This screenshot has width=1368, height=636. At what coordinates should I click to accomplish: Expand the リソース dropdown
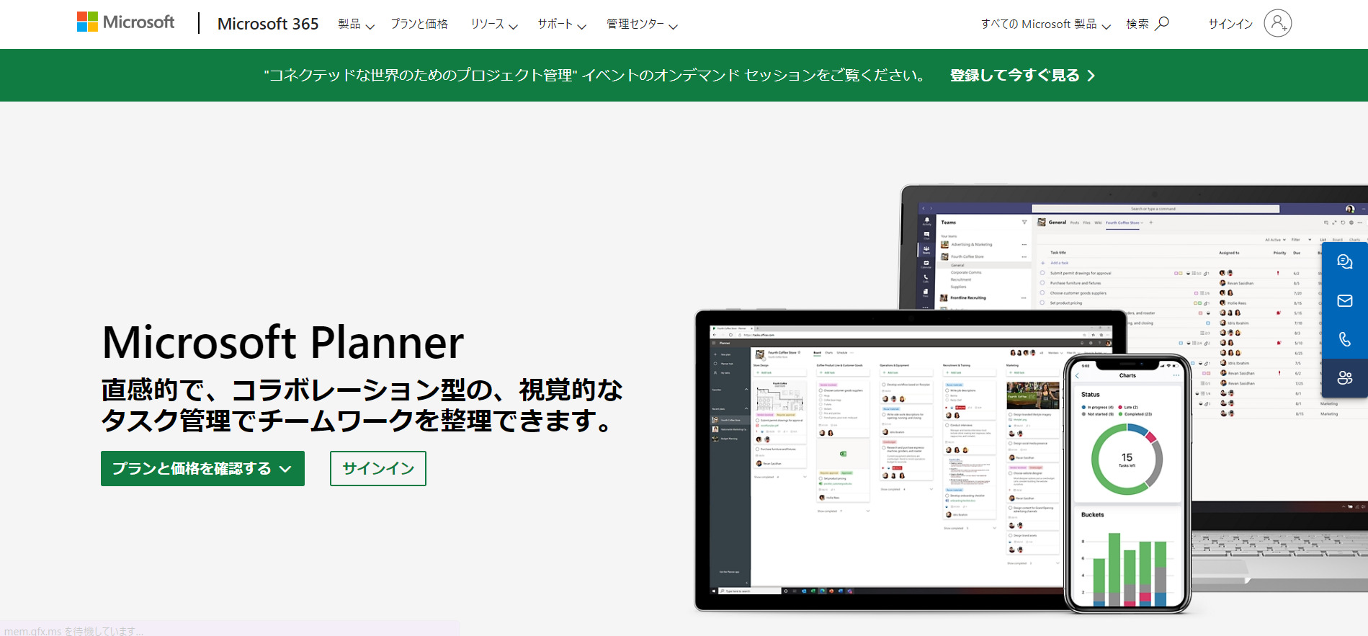tap(494, 24)
